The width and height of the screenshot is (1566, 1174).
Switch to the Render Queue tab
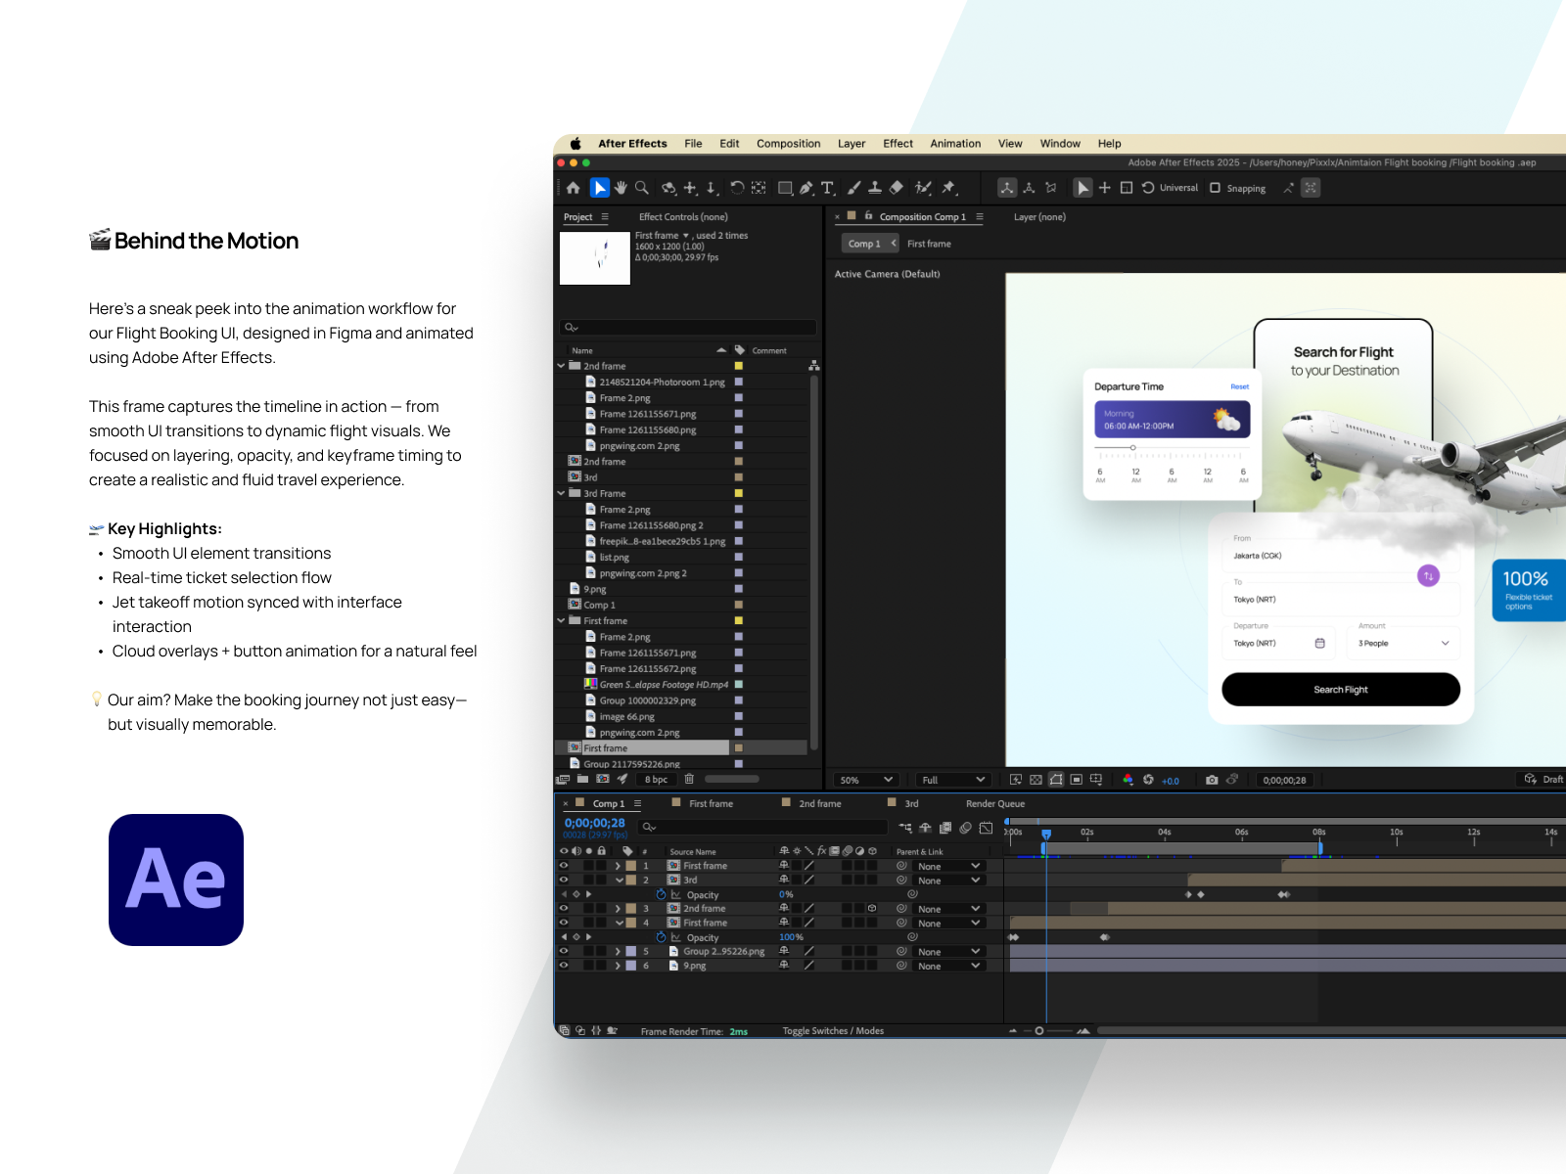(x=994, y=803)
